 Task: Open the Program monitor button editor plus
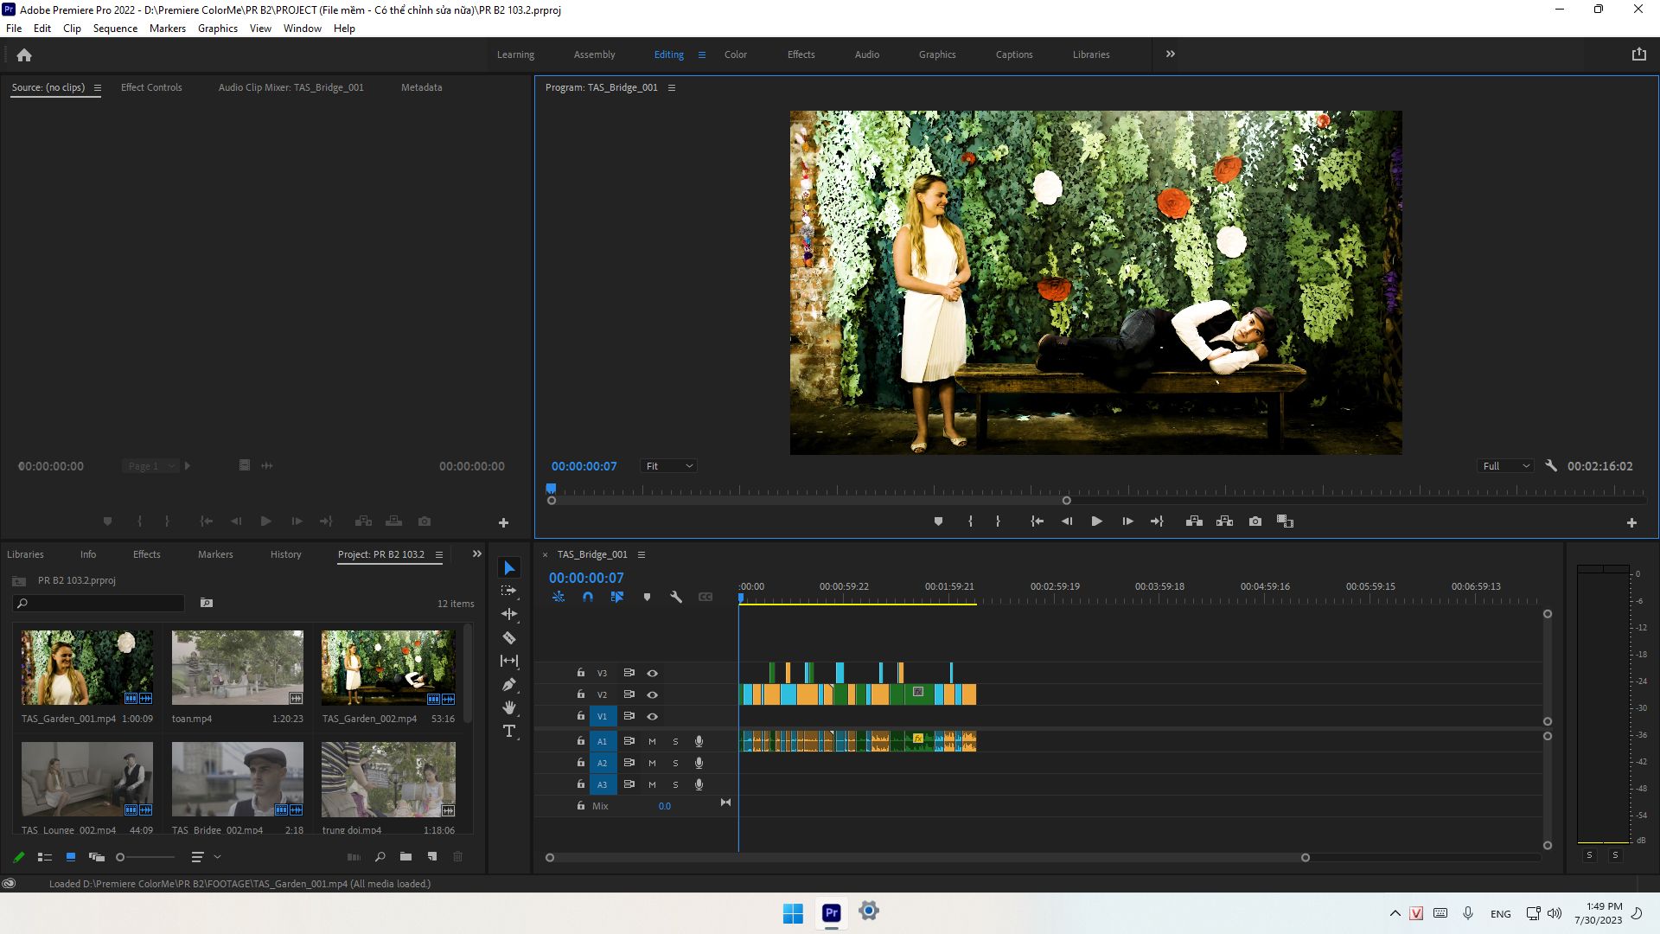1631,522
